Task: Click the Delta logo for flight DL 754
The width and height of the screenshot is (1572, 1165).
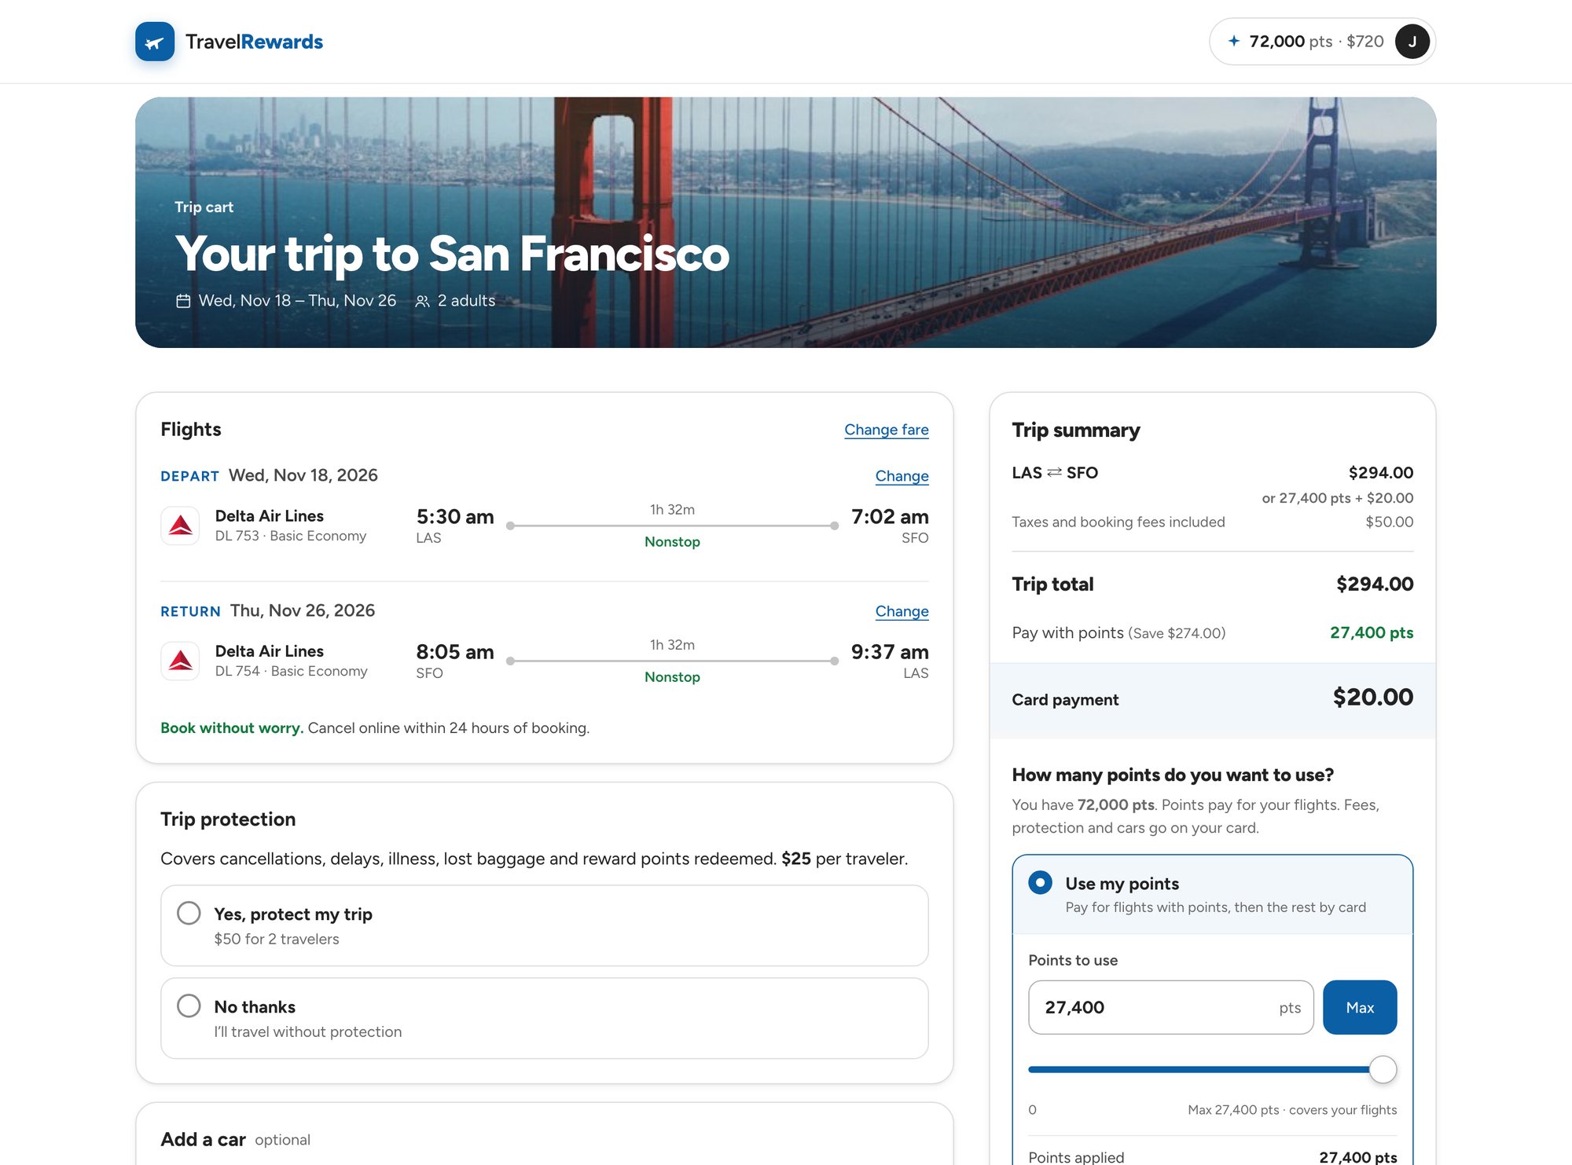Action: point(181,661)
